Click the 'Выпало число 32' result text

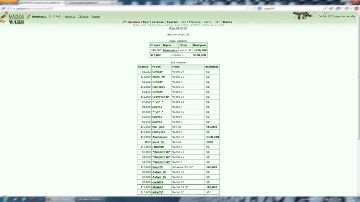click(x=178, y=35)
